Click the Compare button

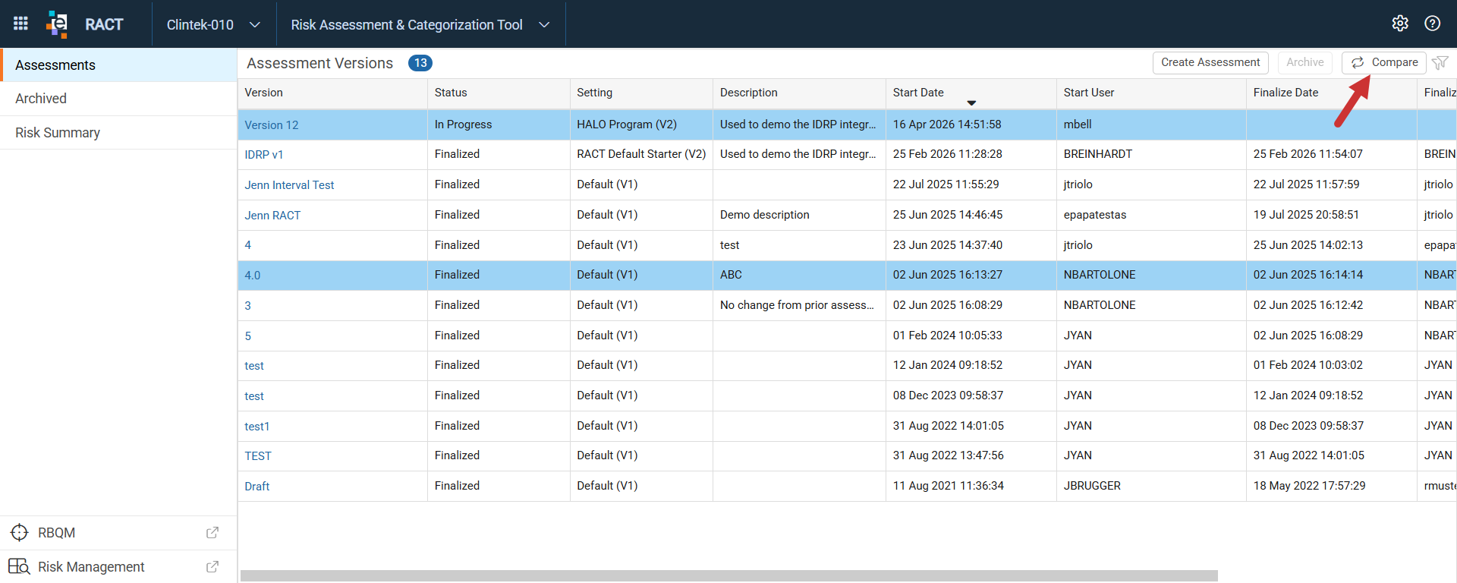pyautogui.click(x=1384, y=62)
